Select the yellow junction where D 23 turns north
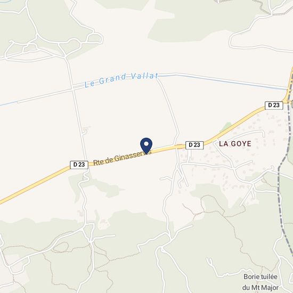The image size is (293, 293). (287, 97)
